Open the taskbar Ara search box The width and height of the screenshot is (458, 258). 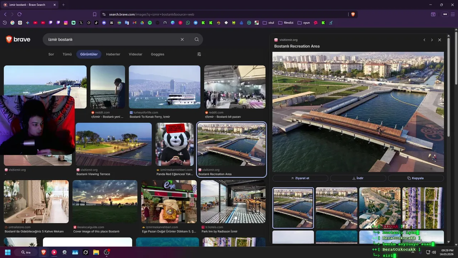(26, 252)
